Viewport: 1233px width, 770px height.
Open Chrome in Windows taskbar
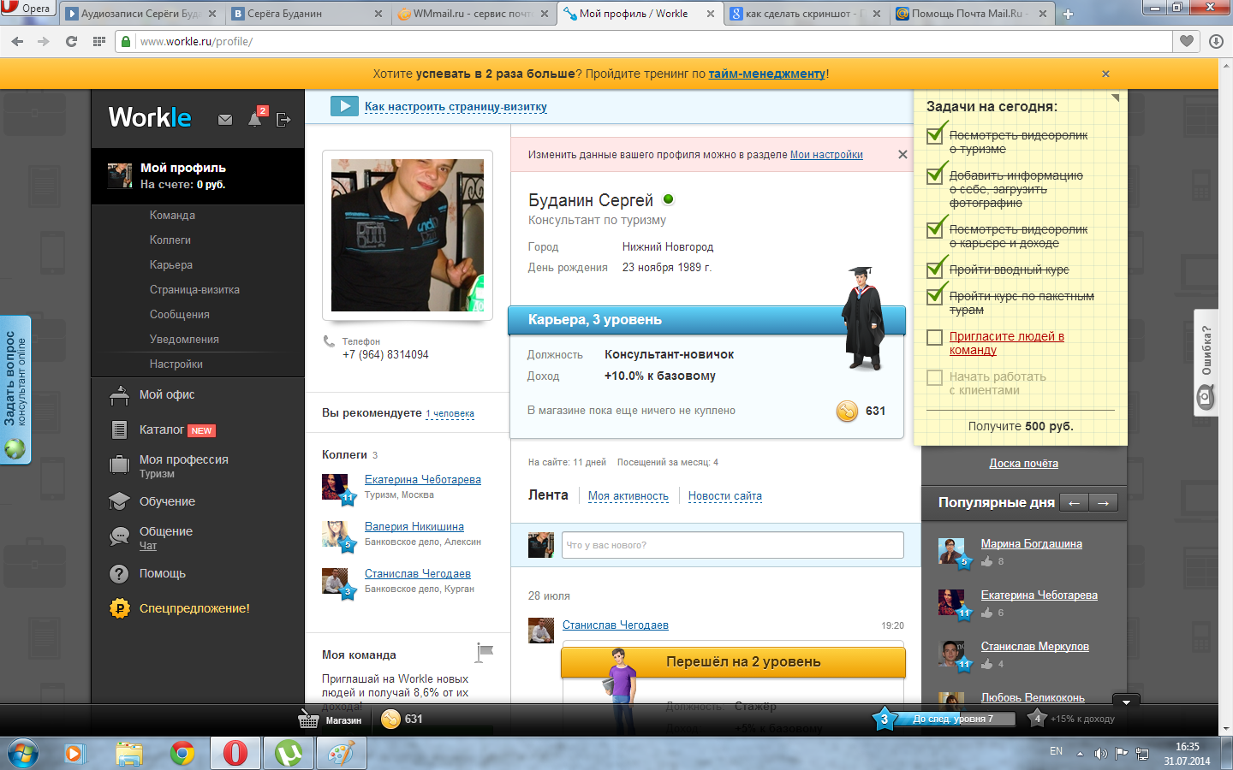[182, 754]
